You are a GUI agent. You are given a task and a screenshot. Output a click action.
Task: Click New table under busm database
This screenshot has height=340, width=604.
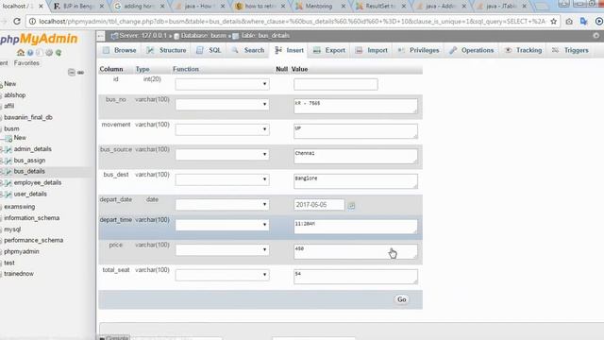coord(20,138)
